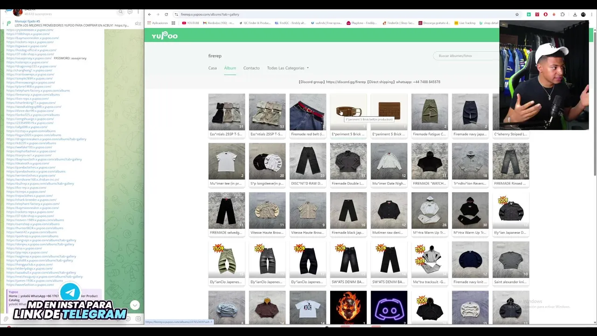Image resolution: width=597 pixels, height=336 pixels.
Task: Expand the Todas Las Categorias dropdown
Action: [x=288, y=68]
